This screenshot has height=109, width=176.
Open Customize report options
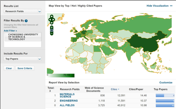[x=166, y=82]
